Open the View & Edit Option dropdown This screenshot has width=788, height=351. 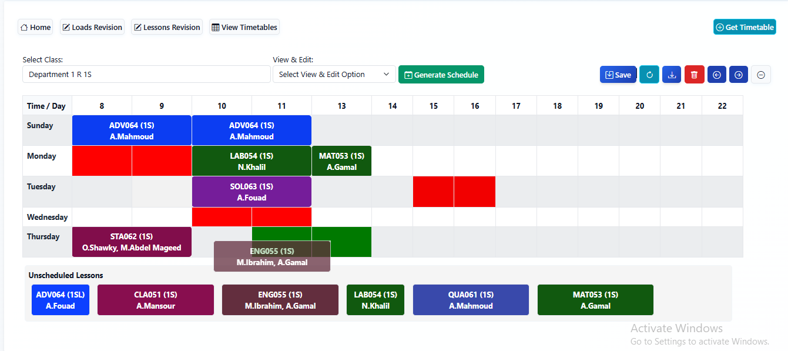coord(334,75)
